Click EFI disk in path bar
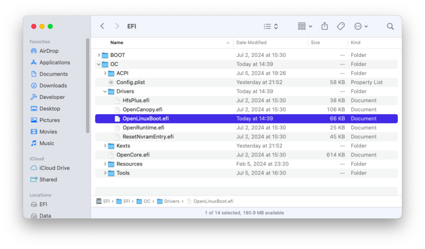This screenshot has height=249, width=425. coord(103,201)
